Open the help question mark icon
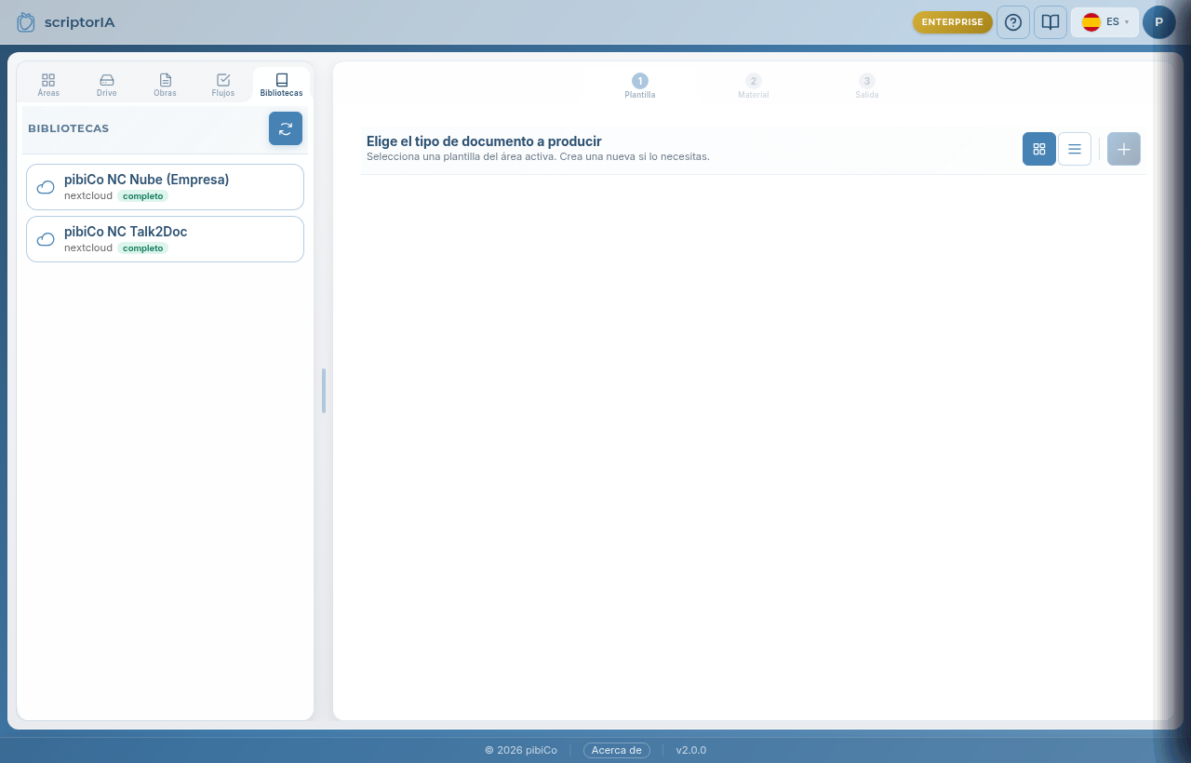Image resolution: width=1191 pixels, height=763 pixels. click(x=1013, y=22)
